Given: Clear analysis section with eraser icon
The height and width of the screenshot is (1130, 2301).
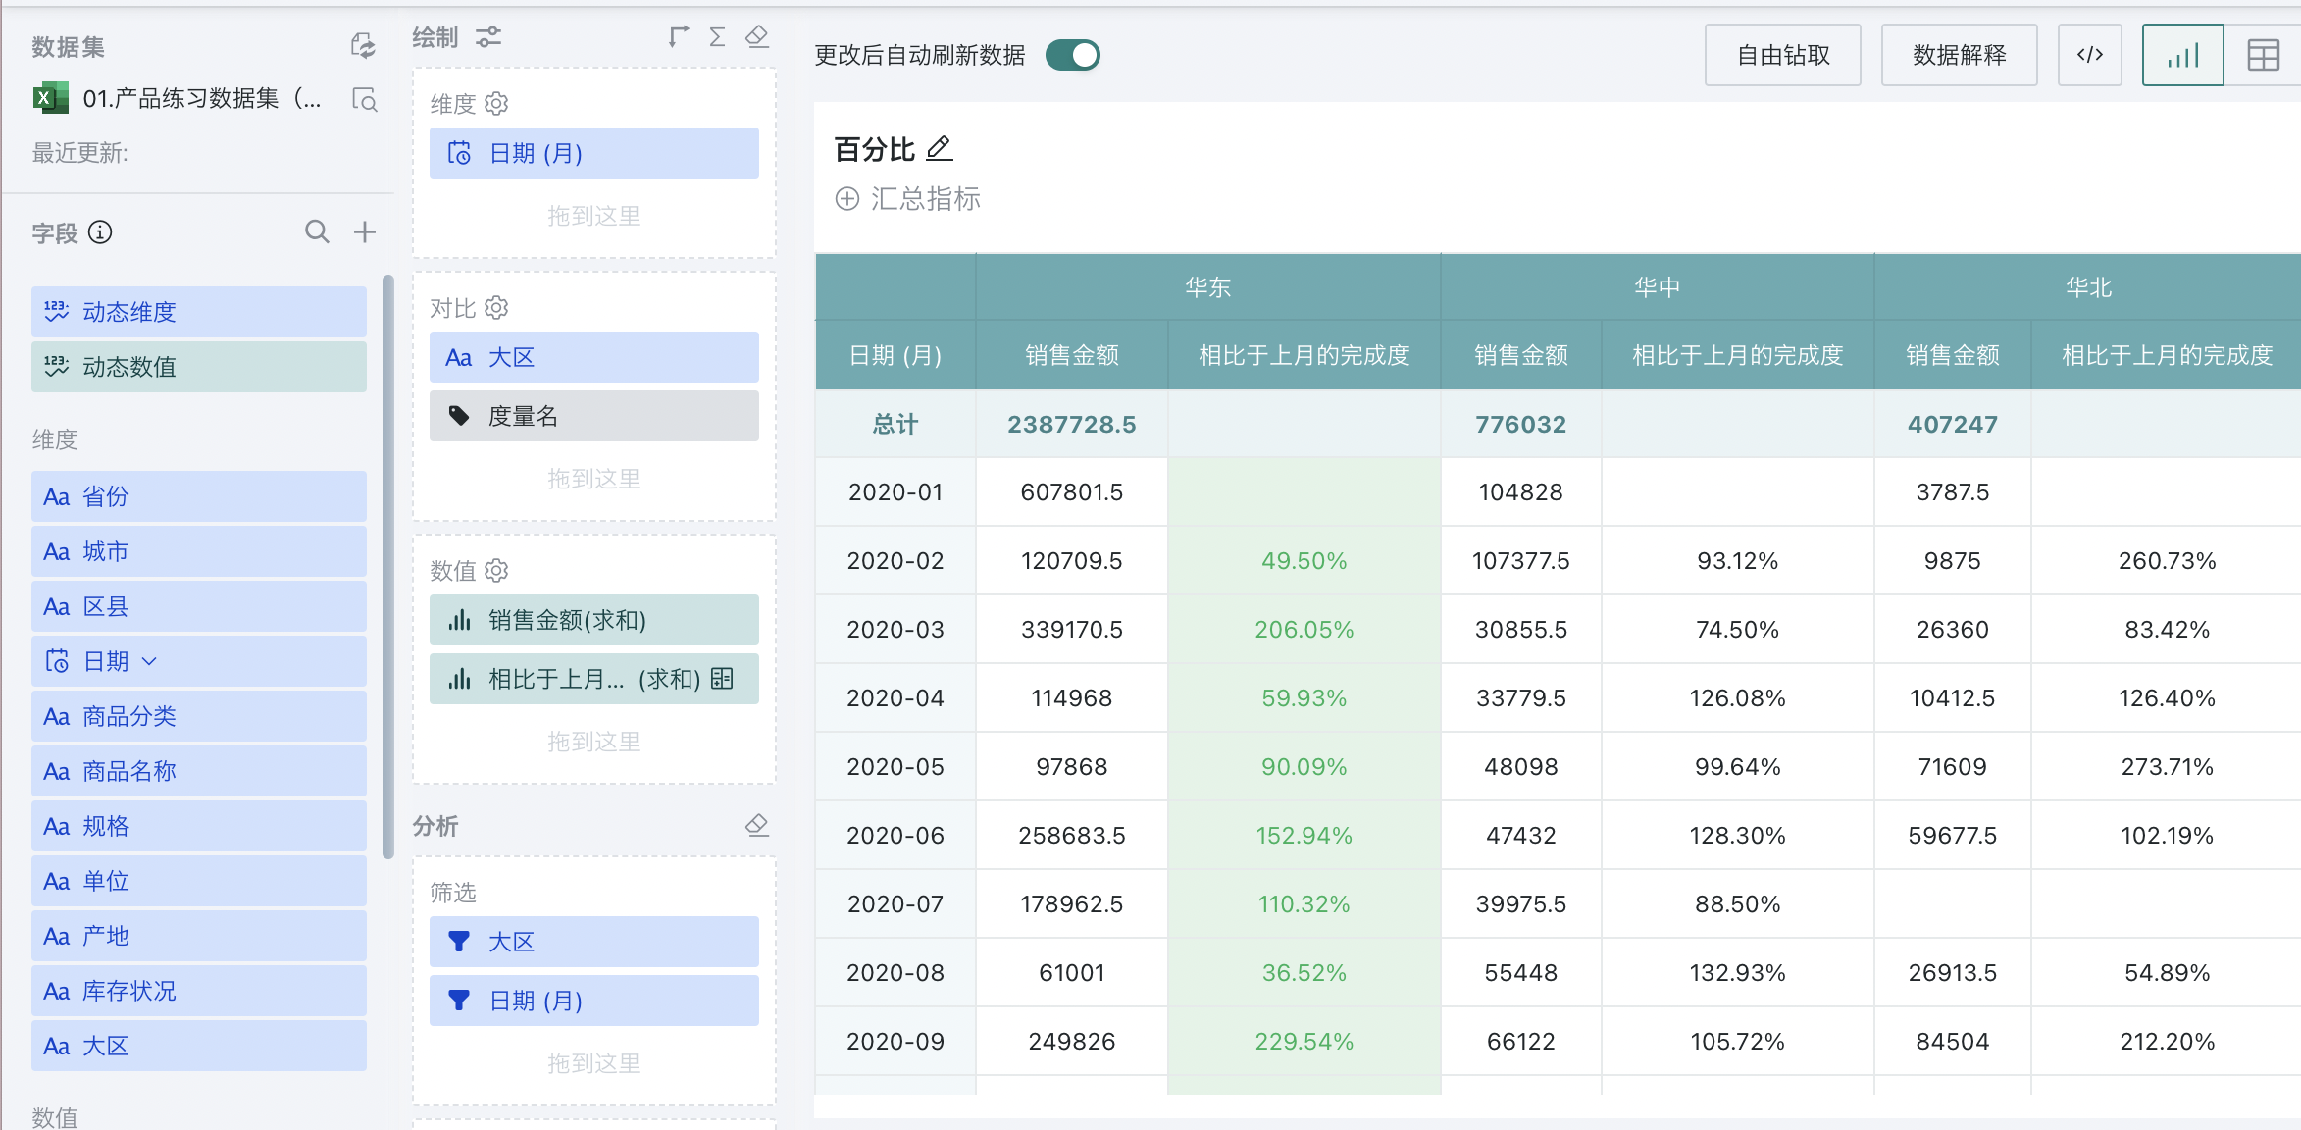Looking at the screenshot, I should [x=756, y=825].
